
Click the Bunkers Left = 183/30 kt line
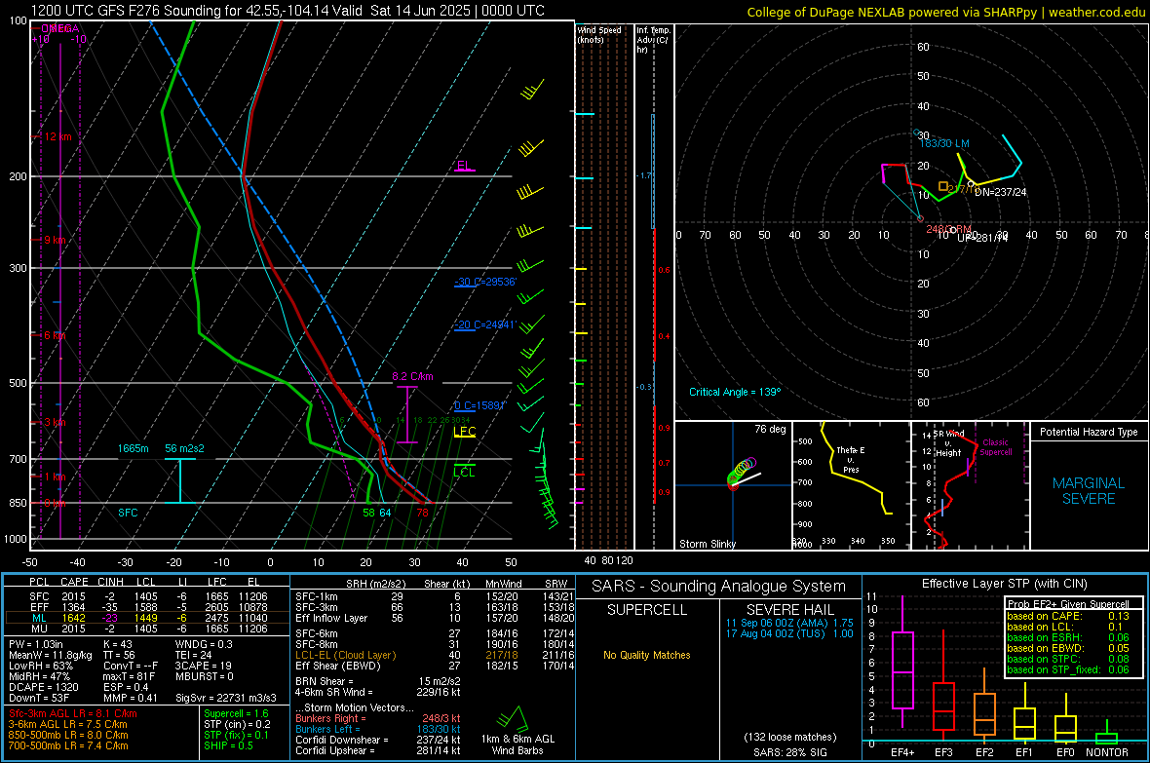pyautogui.click(x=378, y=729)
